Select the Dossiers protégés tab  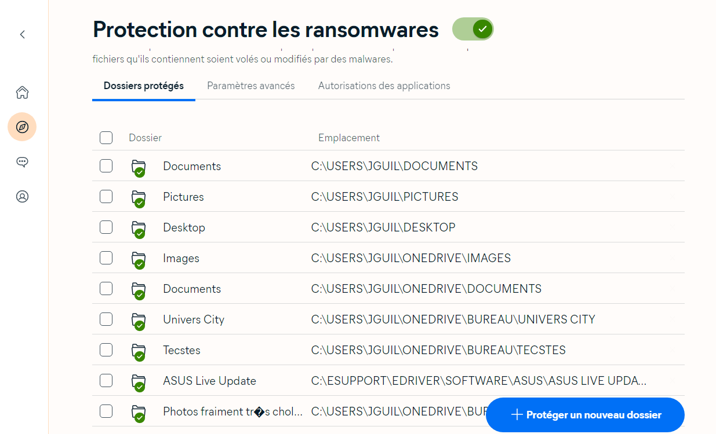click(x=143, y=85)
